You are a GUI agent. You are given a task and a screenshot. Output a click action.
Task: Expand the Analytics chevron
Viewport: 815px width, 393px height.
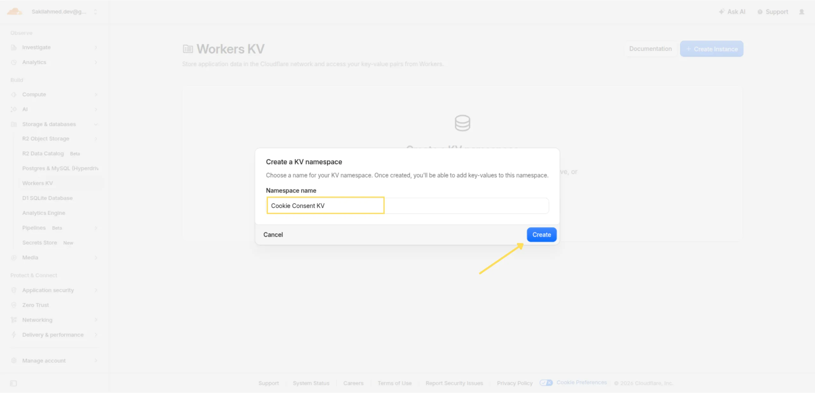[96, 62]
